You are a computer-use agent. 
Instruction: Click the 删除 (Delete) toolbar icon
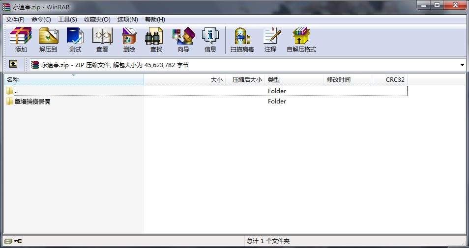tap(129, 40)
